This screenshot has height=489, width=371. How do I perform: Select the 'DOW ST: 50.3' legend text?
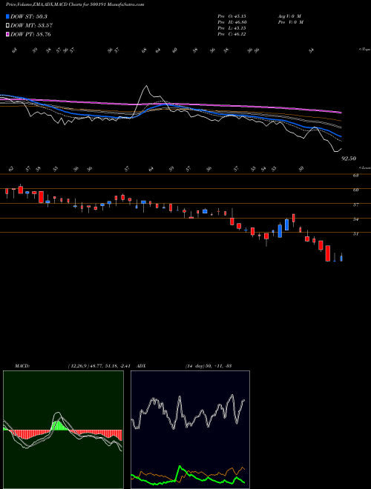pyautogui.click(x=29, y=16)
